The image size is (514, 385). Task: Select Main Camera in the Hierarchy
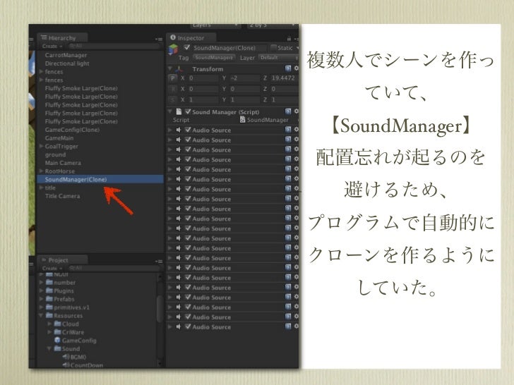coord(63,163)
